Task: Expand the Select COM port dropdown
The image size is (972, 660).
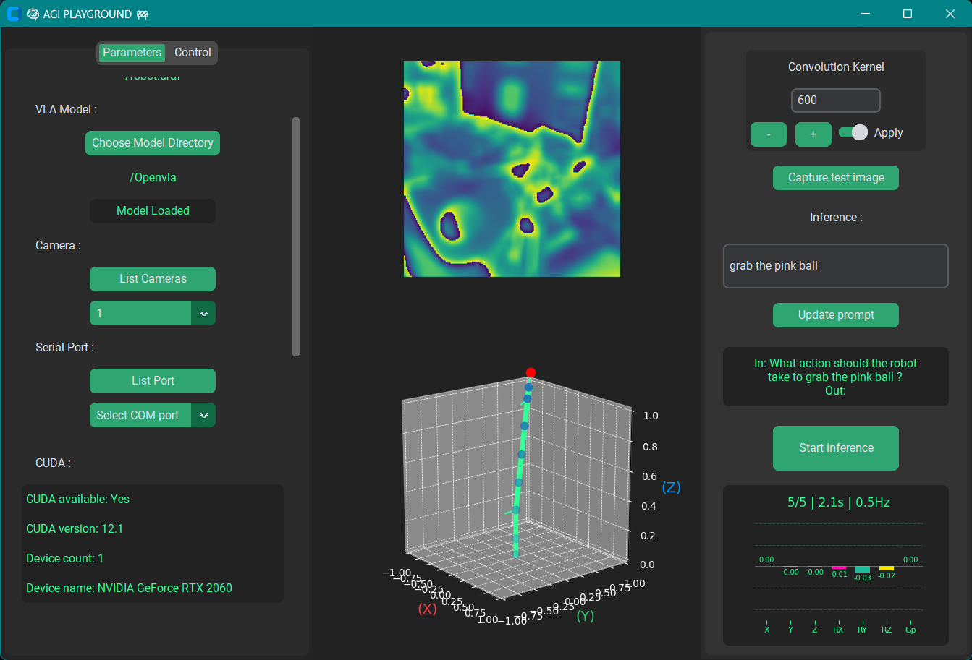Action: [x=203, y=415]
